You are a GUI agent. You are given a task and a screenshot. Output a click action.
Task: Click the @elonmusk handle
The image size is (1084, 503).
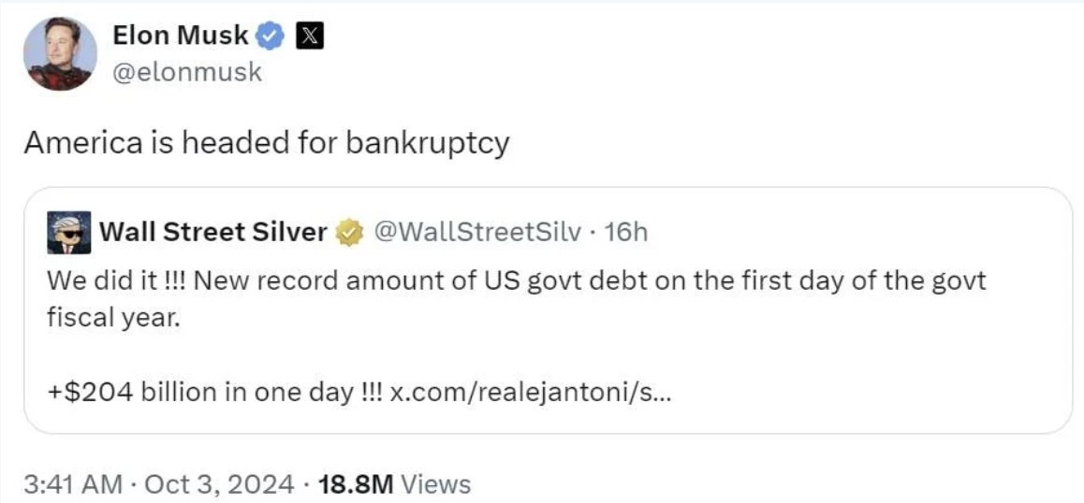pyautogui.click(x=187, y=72)
